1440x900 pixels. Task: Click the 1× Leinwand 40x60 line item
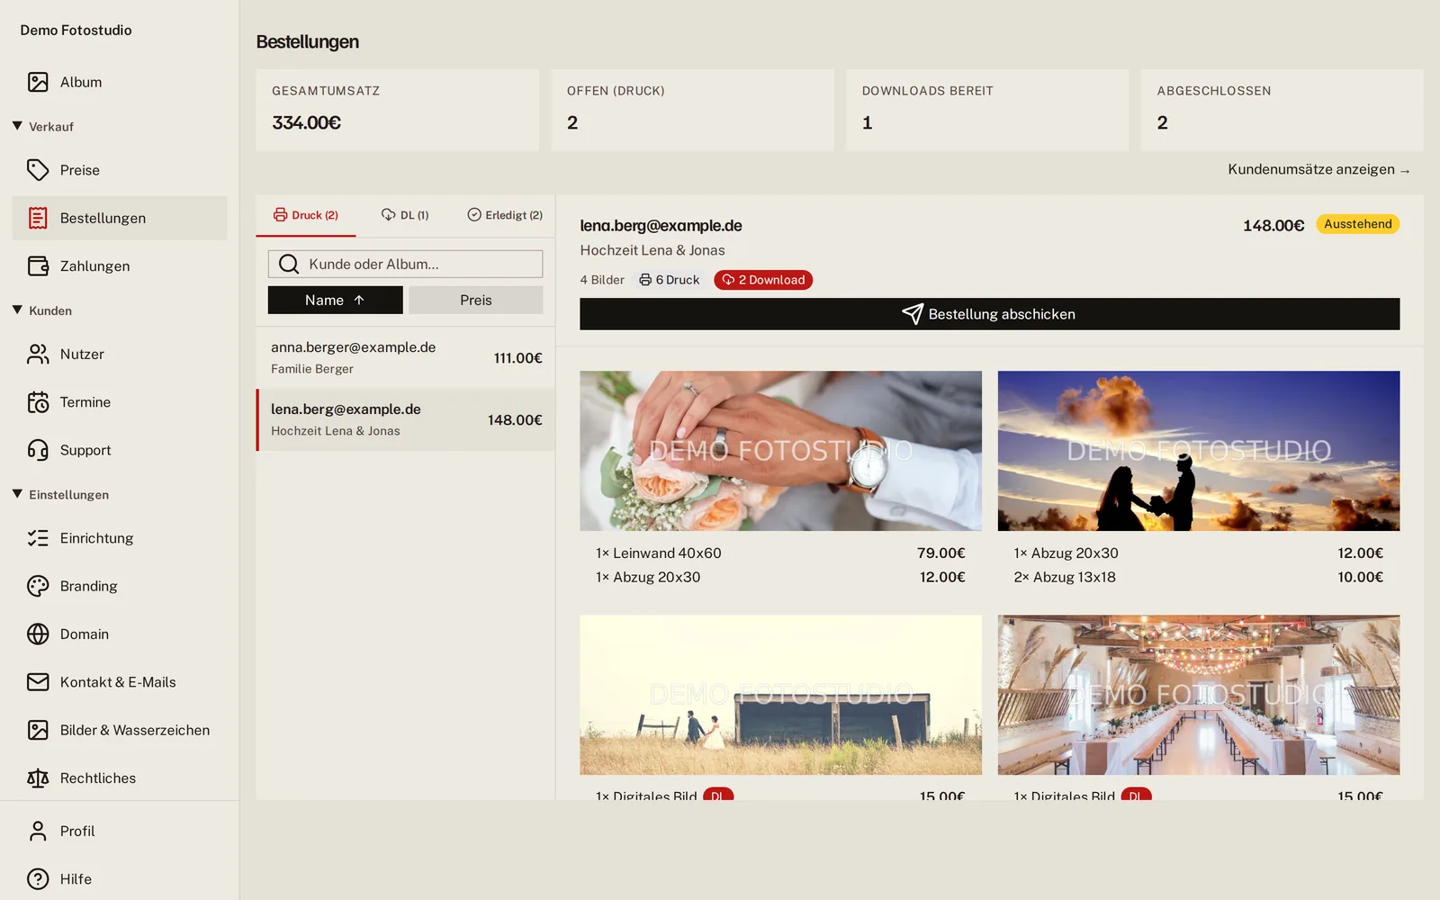[780, 553]
